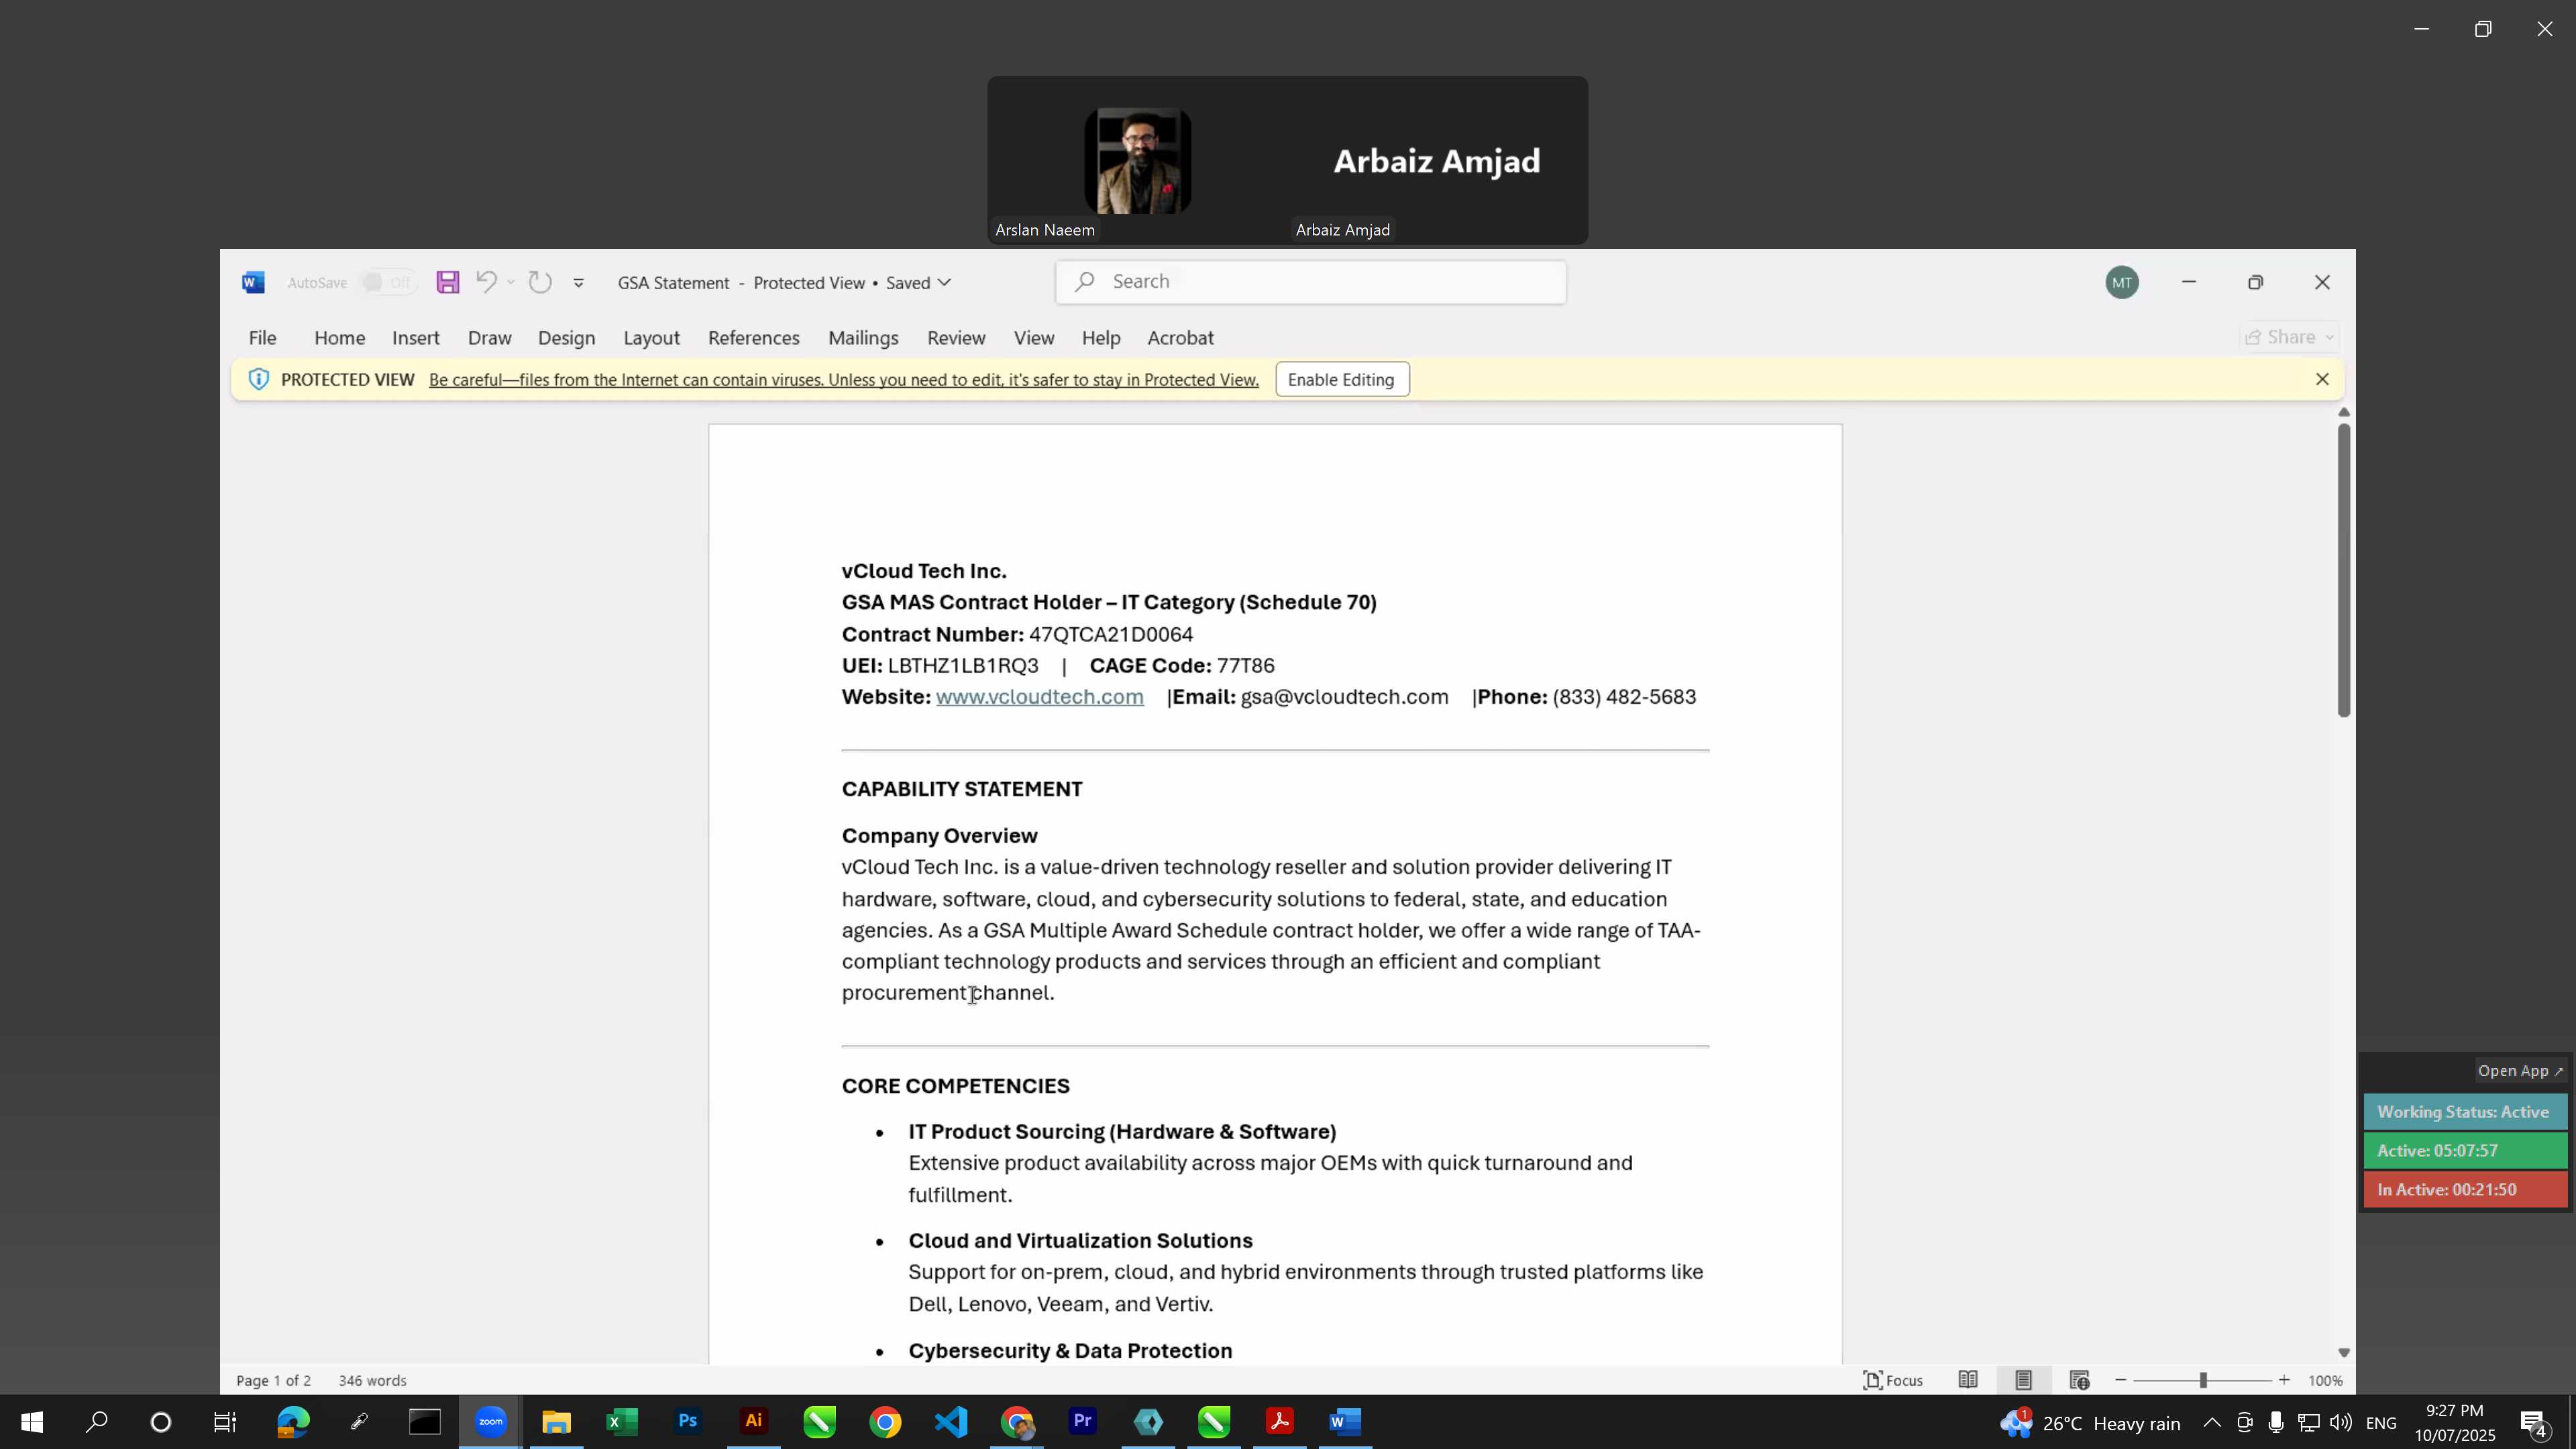
Task: Open Photoshop from the taskbar
Action: coord(688,1422)
